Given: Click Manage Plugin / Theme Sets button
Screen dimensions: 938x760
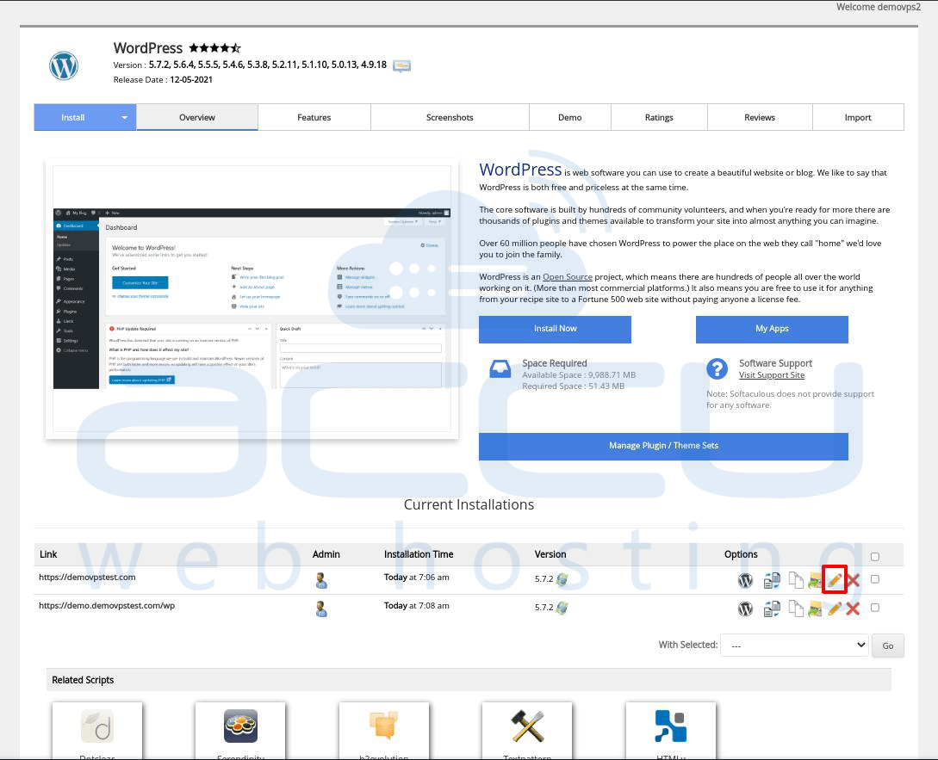Looking at the screenshot, I should pyautogui.click(x=663, y=446).
